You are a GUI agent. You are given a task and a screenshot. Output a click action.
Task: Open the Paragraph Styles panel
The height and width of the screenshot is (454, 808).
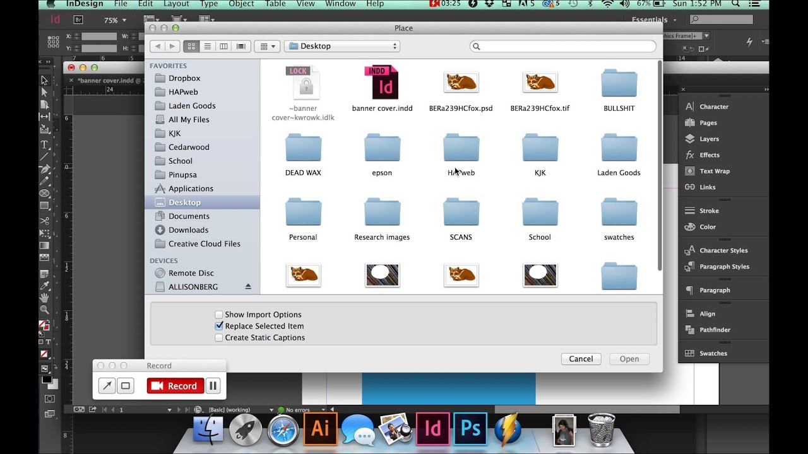coord(724,267)
